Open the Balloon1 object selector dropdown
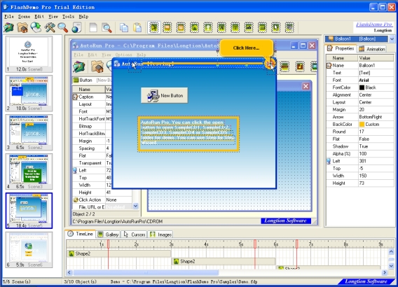This screenshot has width=398, height=287. pyautogui.click(x=392, y=38)
